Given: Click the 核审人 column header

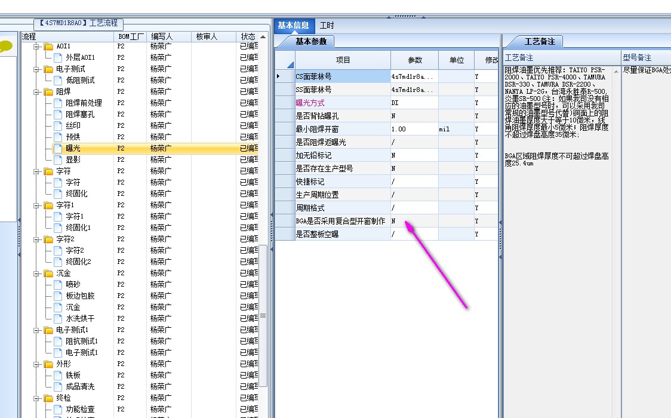Looking at the screenshot, I should point(214,37).
